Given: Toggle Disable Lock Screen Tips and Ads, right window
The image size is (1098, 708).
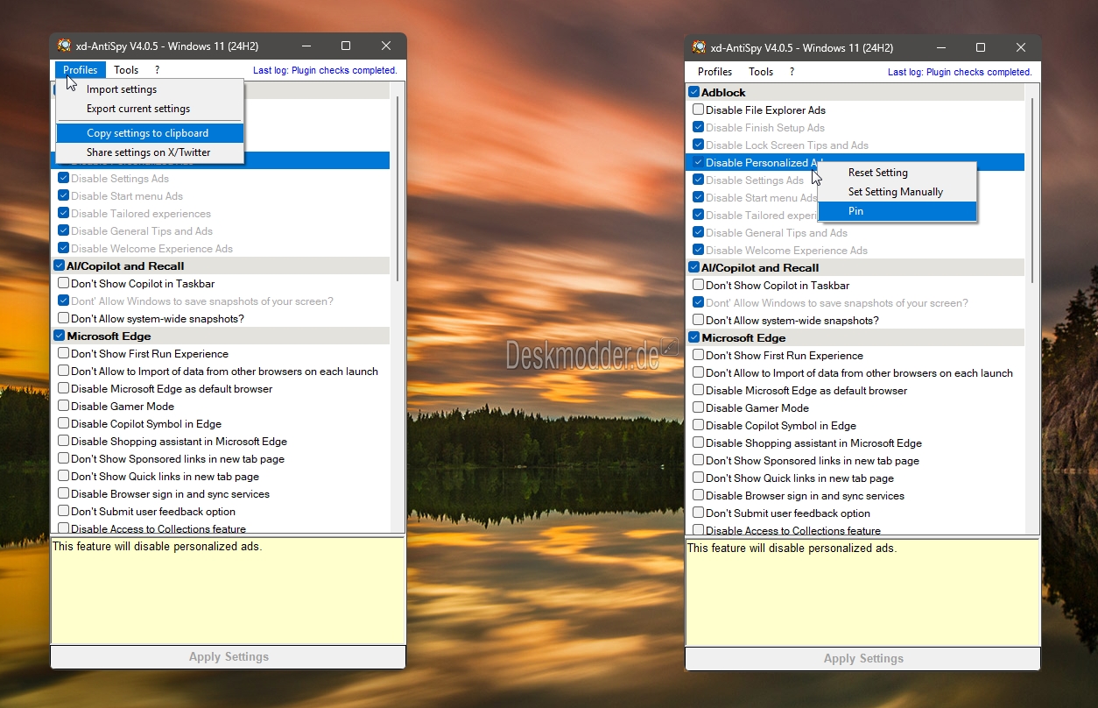Looking at the screenshot, I should pos(698,145).
